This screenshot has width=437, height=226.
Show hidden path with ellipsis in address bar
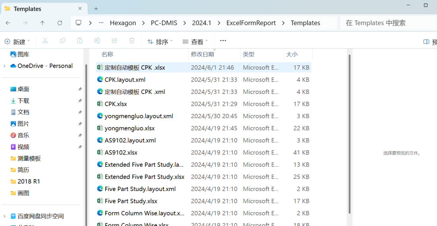(x=101, y=23)
